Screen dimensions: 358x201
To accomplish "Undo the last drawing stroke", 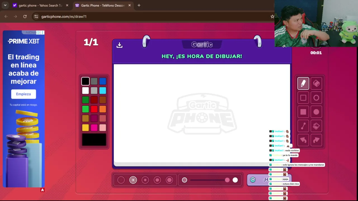I will [x=303, y=140].
